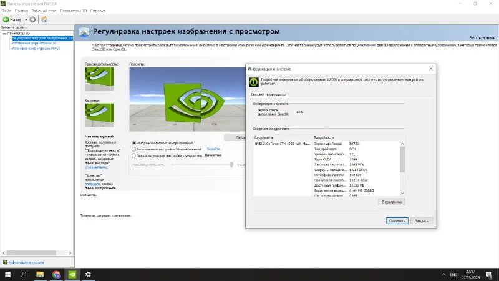Select 'Расширенные настройки 3D-изображений' radio button
This screenshot has height=281, width=499.
click(133, 149)
